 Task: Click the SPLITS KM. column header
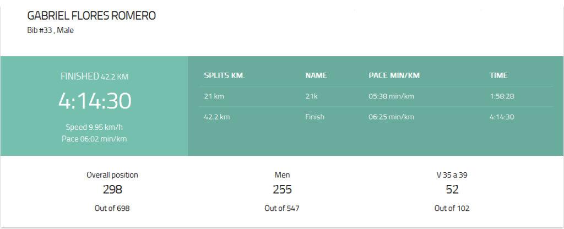click(224, 75)
